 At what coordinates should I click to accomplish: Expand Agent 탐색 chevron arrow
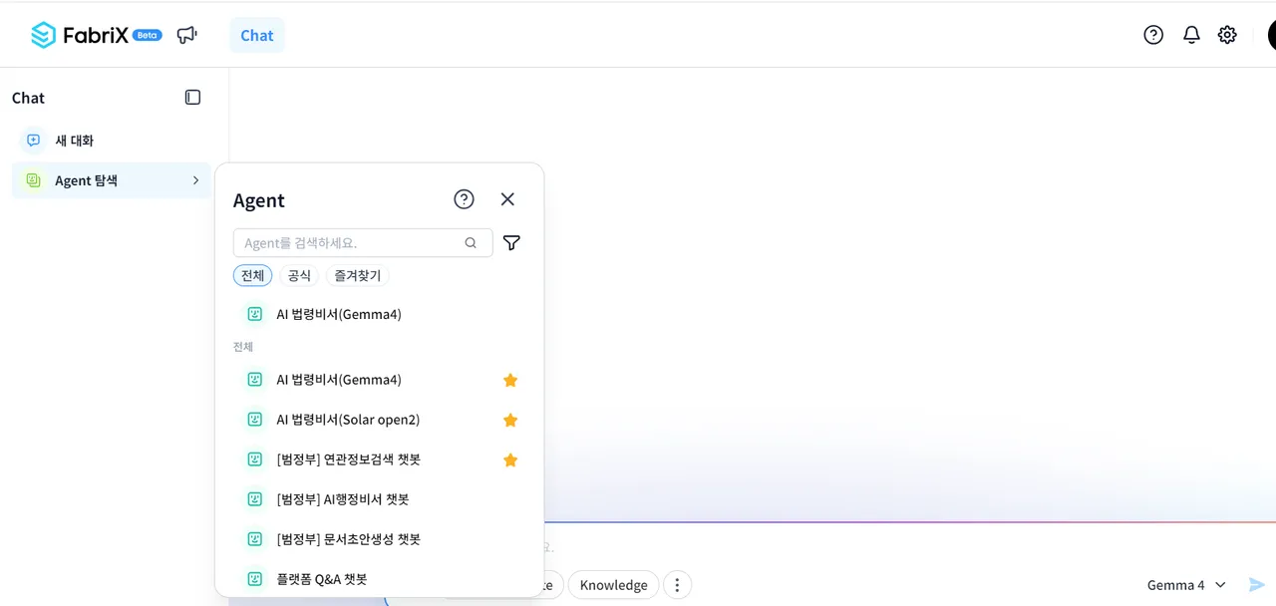coord(195,180)
